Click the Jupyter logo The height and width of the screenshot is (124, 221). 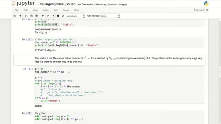pos(23,3)
